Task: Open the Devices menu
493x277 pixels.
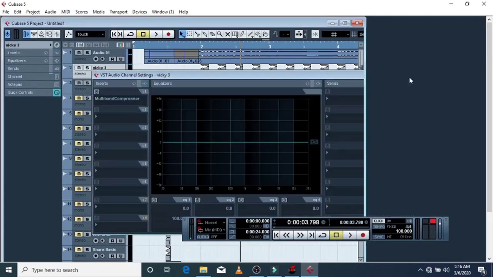Action: (139, 12)
